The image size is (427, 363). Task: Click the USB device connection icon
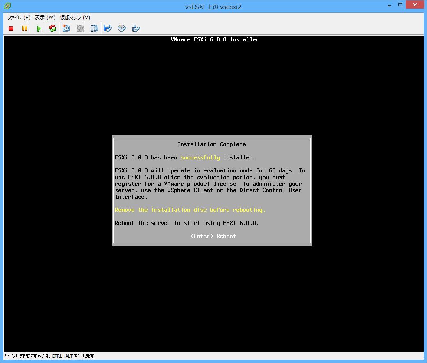(x=136, y=28)
